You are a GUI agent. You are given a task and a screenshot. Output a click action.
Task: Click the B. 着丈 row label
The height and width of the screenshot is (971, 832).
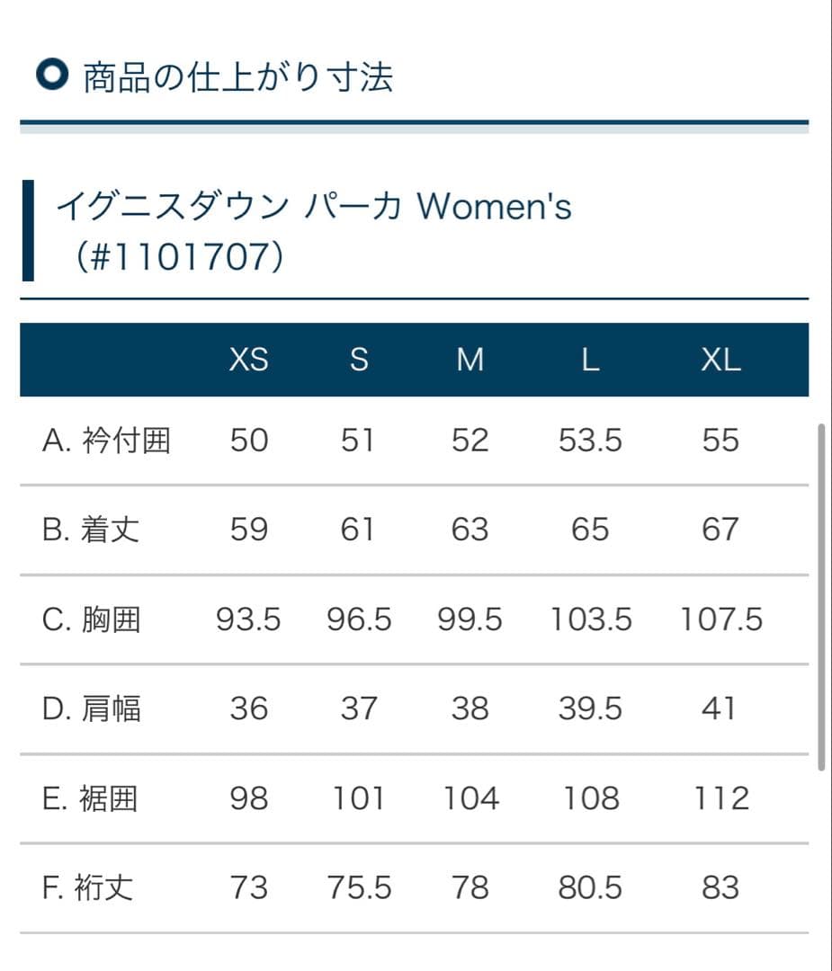pos(91,530)
